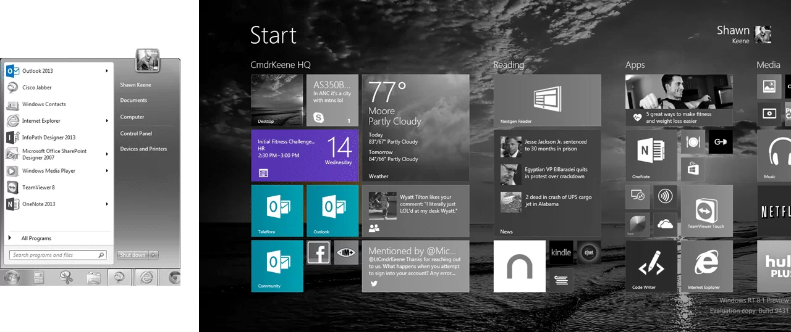This screenshot has height=332, width=791.
Task: Expand Internet Explorer jump list arrow
Action: click(107, 121)
